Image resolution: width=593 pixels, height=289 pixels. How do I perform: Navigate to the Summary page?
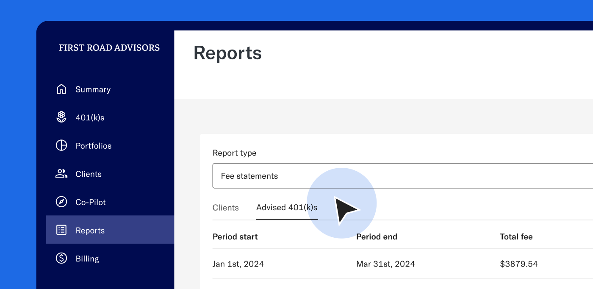point(93,89)
